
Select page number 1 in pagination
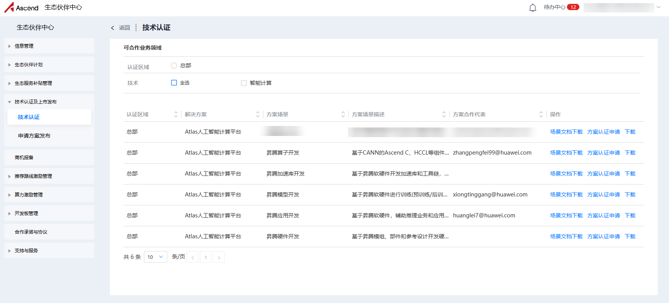point(206,257)
